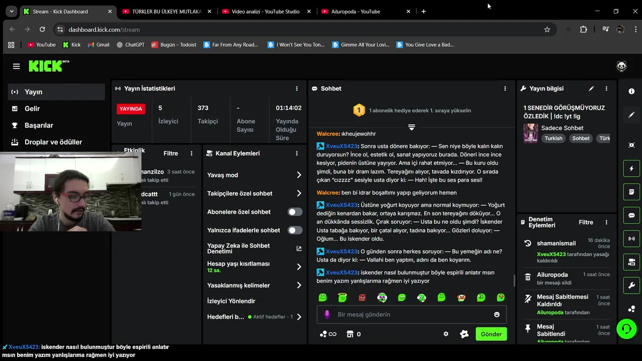642x361 pixels.
Task: Switch to Video analizi YouTube Studio tab
Action: [x=266, y=11]
